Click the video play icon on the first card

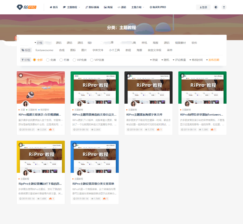tap(21, 75)
